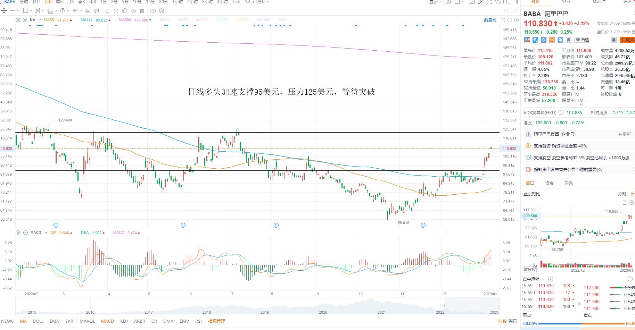Select the 30分 timeframe tab
The image size is (635, 330).
pos(164,2)
